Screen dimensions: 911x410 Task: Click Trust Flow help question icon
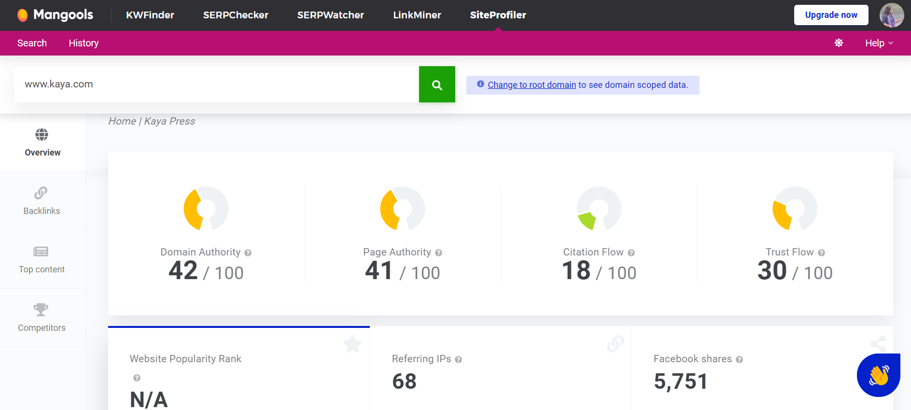821,253
